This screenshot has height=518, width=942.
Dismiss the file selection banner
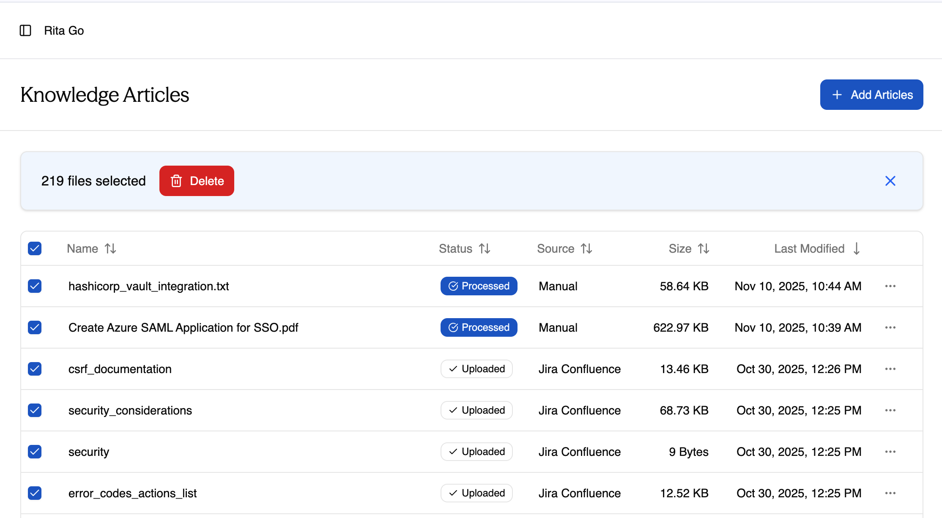[890, 181]
